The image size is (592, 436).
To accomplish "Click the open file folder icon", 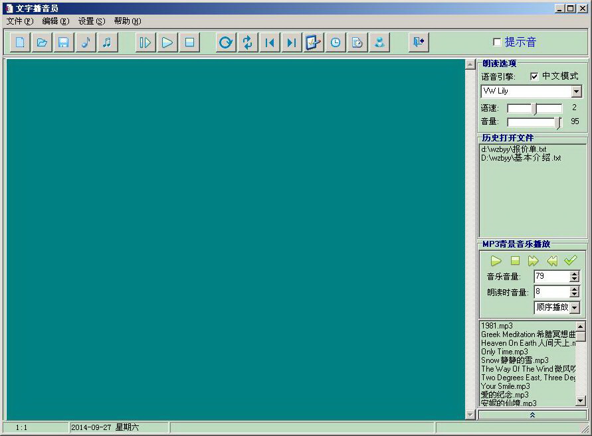I will coord(42,42).
